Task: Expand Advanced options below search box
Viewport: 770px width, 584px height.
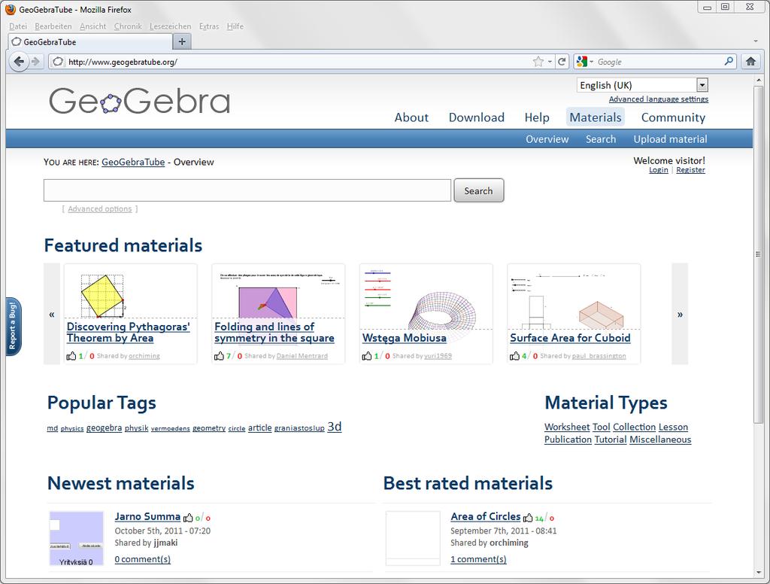Action: (100, 209)
